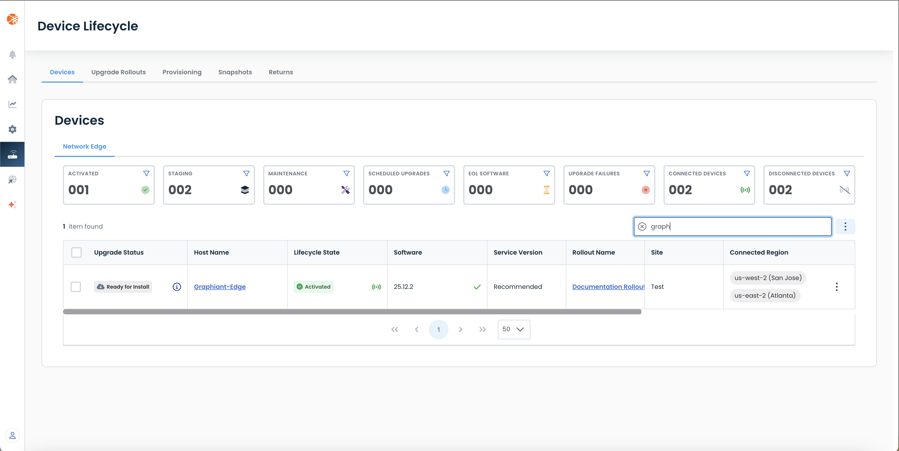Image resolution: width=899 pixels, height=451 pixels.
Task: Click the Activated 001 summary card
Action: [109, 185]
